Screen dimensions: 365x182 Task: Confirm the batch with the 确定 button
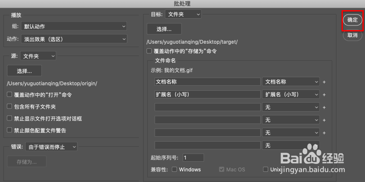click(x=352, y=20)
